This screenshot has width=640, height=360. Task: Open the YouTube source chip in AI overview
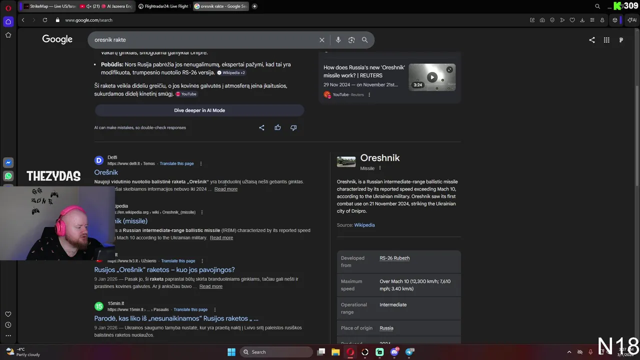(x=186, y=94)
